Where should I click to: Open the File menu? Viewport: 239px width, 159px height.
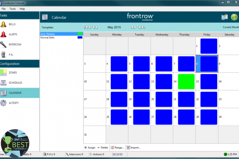[4, 9]
